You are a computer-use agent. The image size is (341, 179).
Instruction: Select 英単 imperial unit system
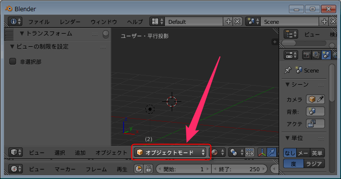(317, 153)
